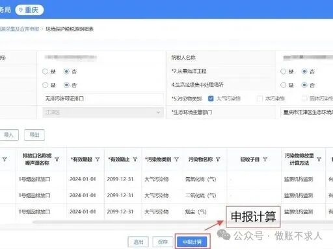The height and width of the screenshot is (249, 333).
Task: Click the filter icon next to 征收子目
Action: tap(265, 160)
